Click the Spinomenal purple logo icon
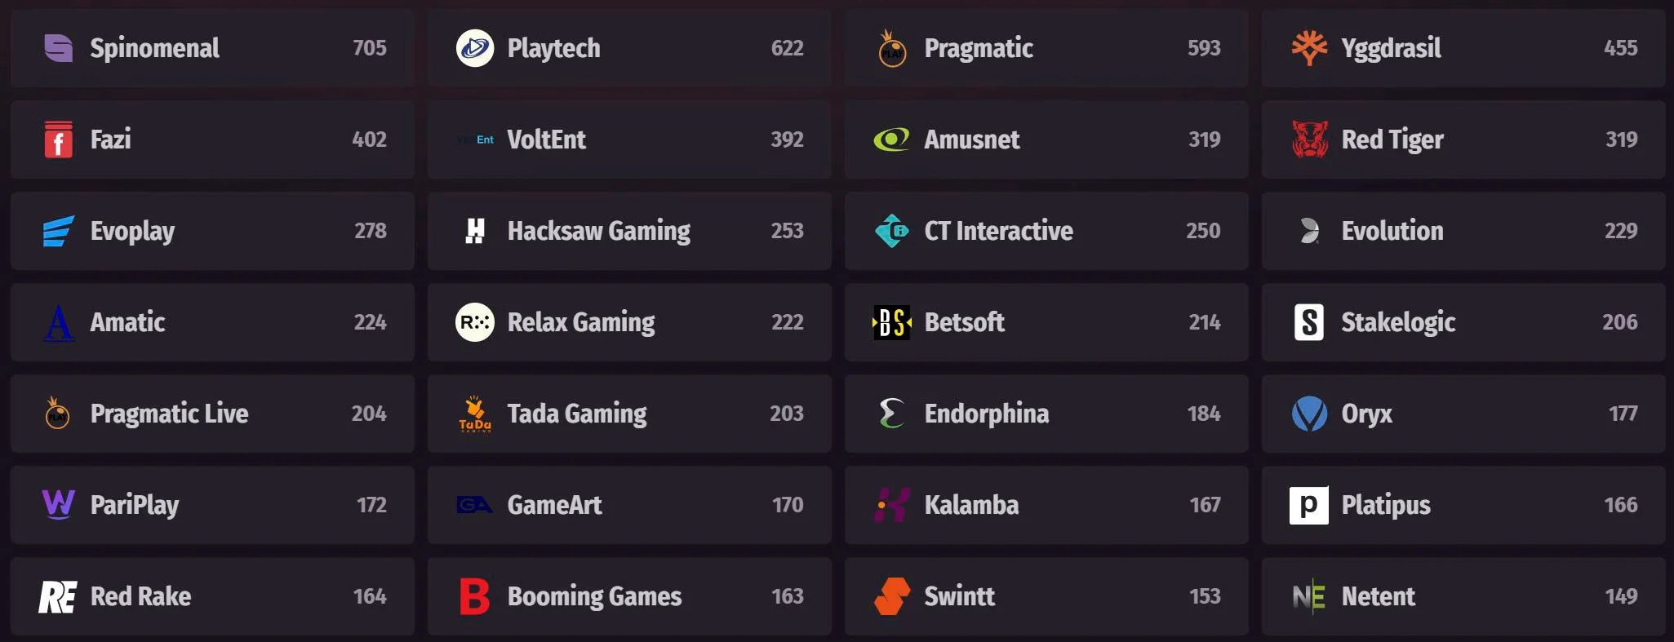This screenshot has width=1674, height=642. (58, 48)
